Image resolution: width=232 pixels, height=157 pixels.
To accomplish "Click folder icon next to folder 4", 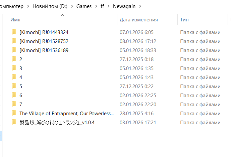I will tap(14, 77).
